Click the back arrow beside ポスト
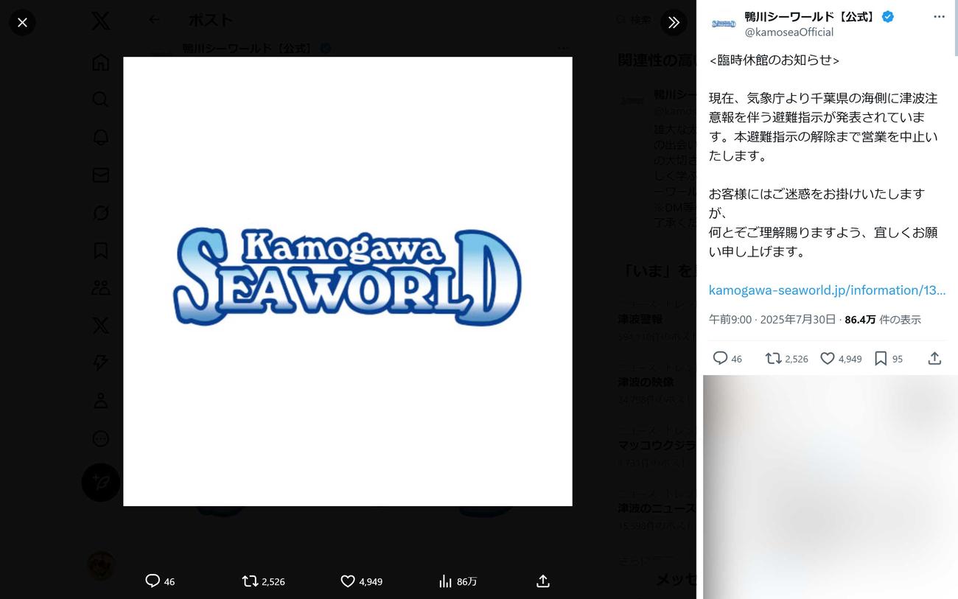 tap(154, 20)
